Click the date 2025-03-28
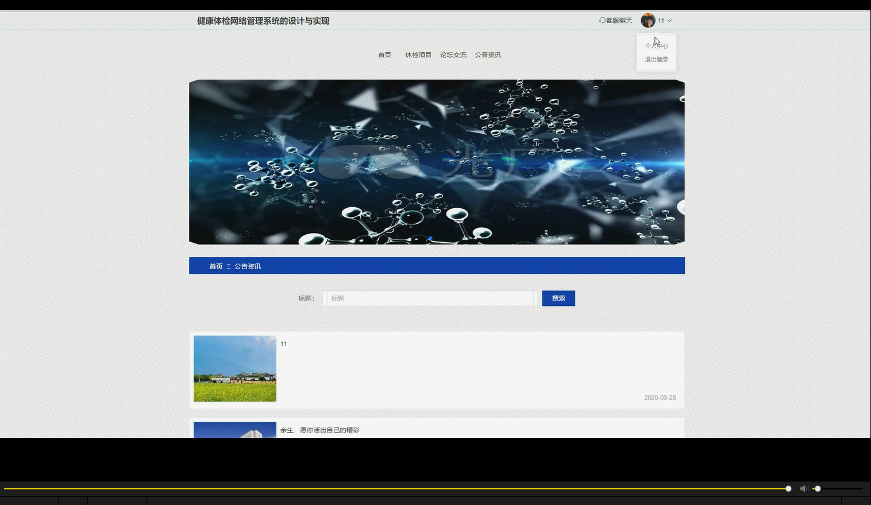The width and height of the screenshot is (871, 505). tap(660, 398)
